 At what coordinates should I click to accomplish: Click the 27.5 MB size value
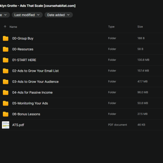coord(143,114)
